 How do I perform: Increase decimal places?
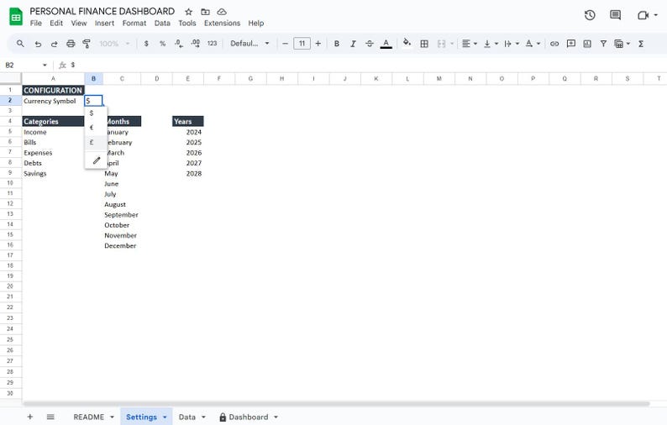coord(195,44)
